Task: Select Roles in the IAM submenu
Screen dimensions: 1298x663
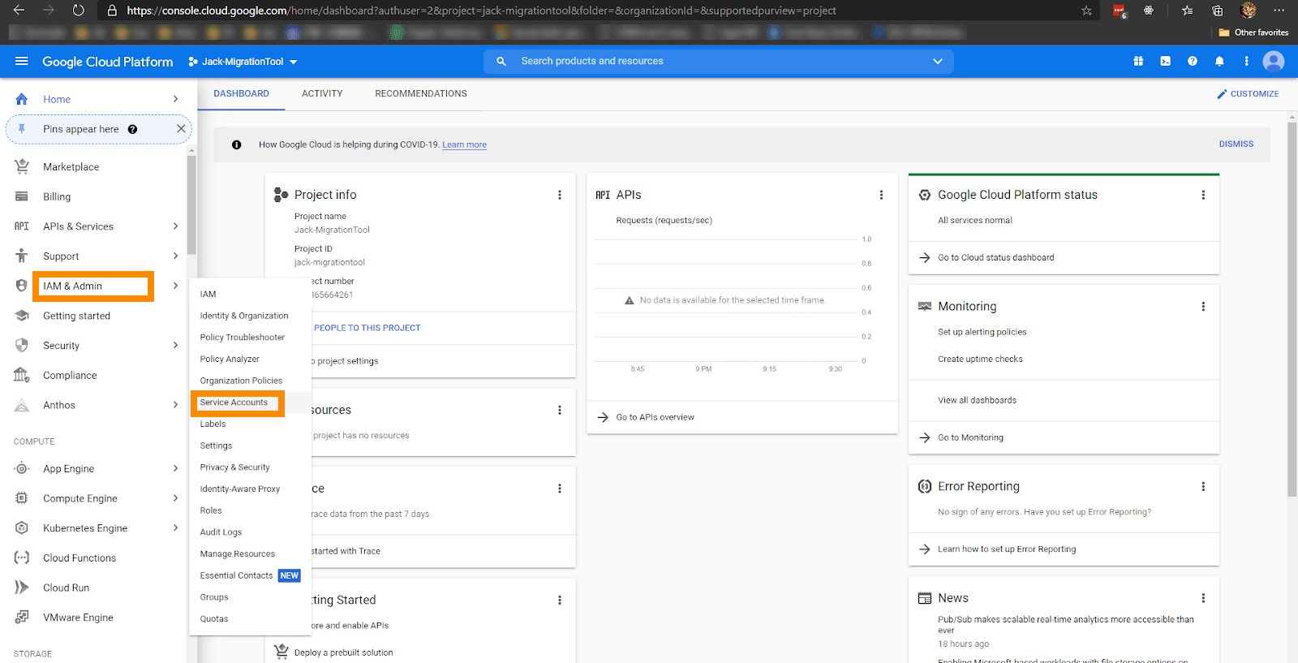Action: (211, 511)
